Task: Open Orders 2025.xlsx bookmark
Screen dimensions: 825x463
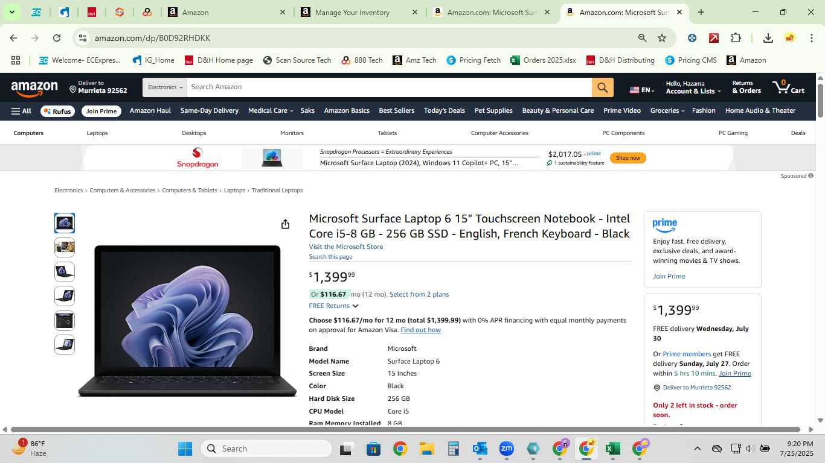Action: point(543,60)
